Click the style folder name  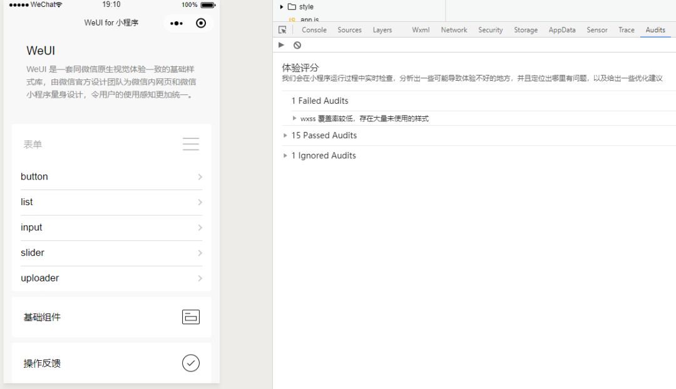point(306,7)
